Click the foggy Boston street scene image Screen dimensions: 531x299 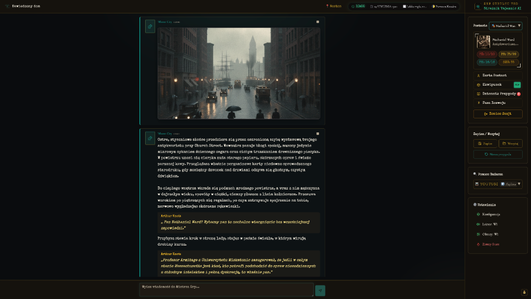tap(239, 73)
